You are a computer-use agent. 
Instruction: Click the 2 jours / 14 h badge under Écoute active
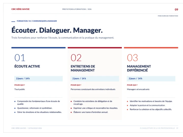(x=38, y=79)
